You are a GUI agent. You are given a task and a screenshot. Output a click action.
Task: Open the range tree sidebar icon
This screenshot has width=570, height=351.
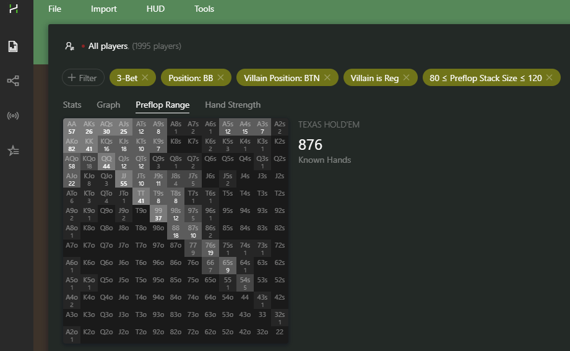tap(12, 81)
